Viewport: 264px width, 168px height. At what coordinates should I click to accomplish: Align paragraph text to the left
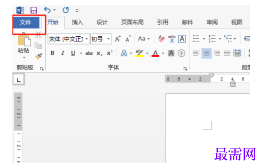pos(196,53)
